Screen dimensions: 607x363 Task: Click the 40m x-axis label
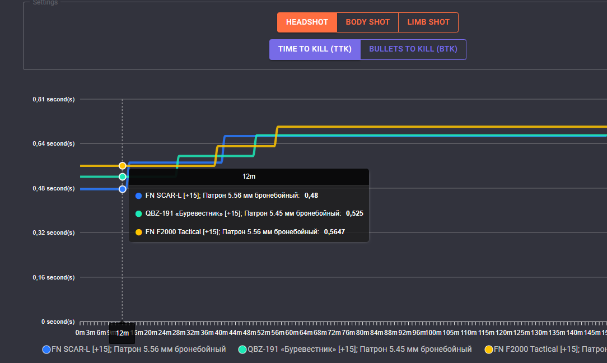pos(221,332)
